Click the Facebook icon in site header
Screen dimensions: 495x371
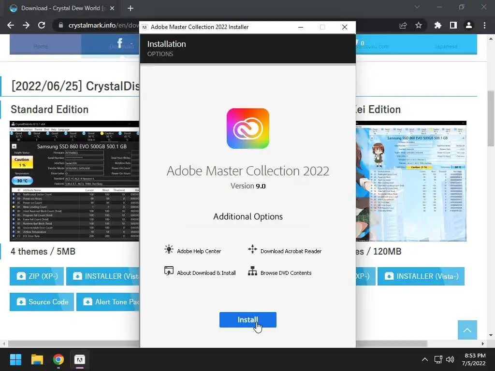click(120, 43)
